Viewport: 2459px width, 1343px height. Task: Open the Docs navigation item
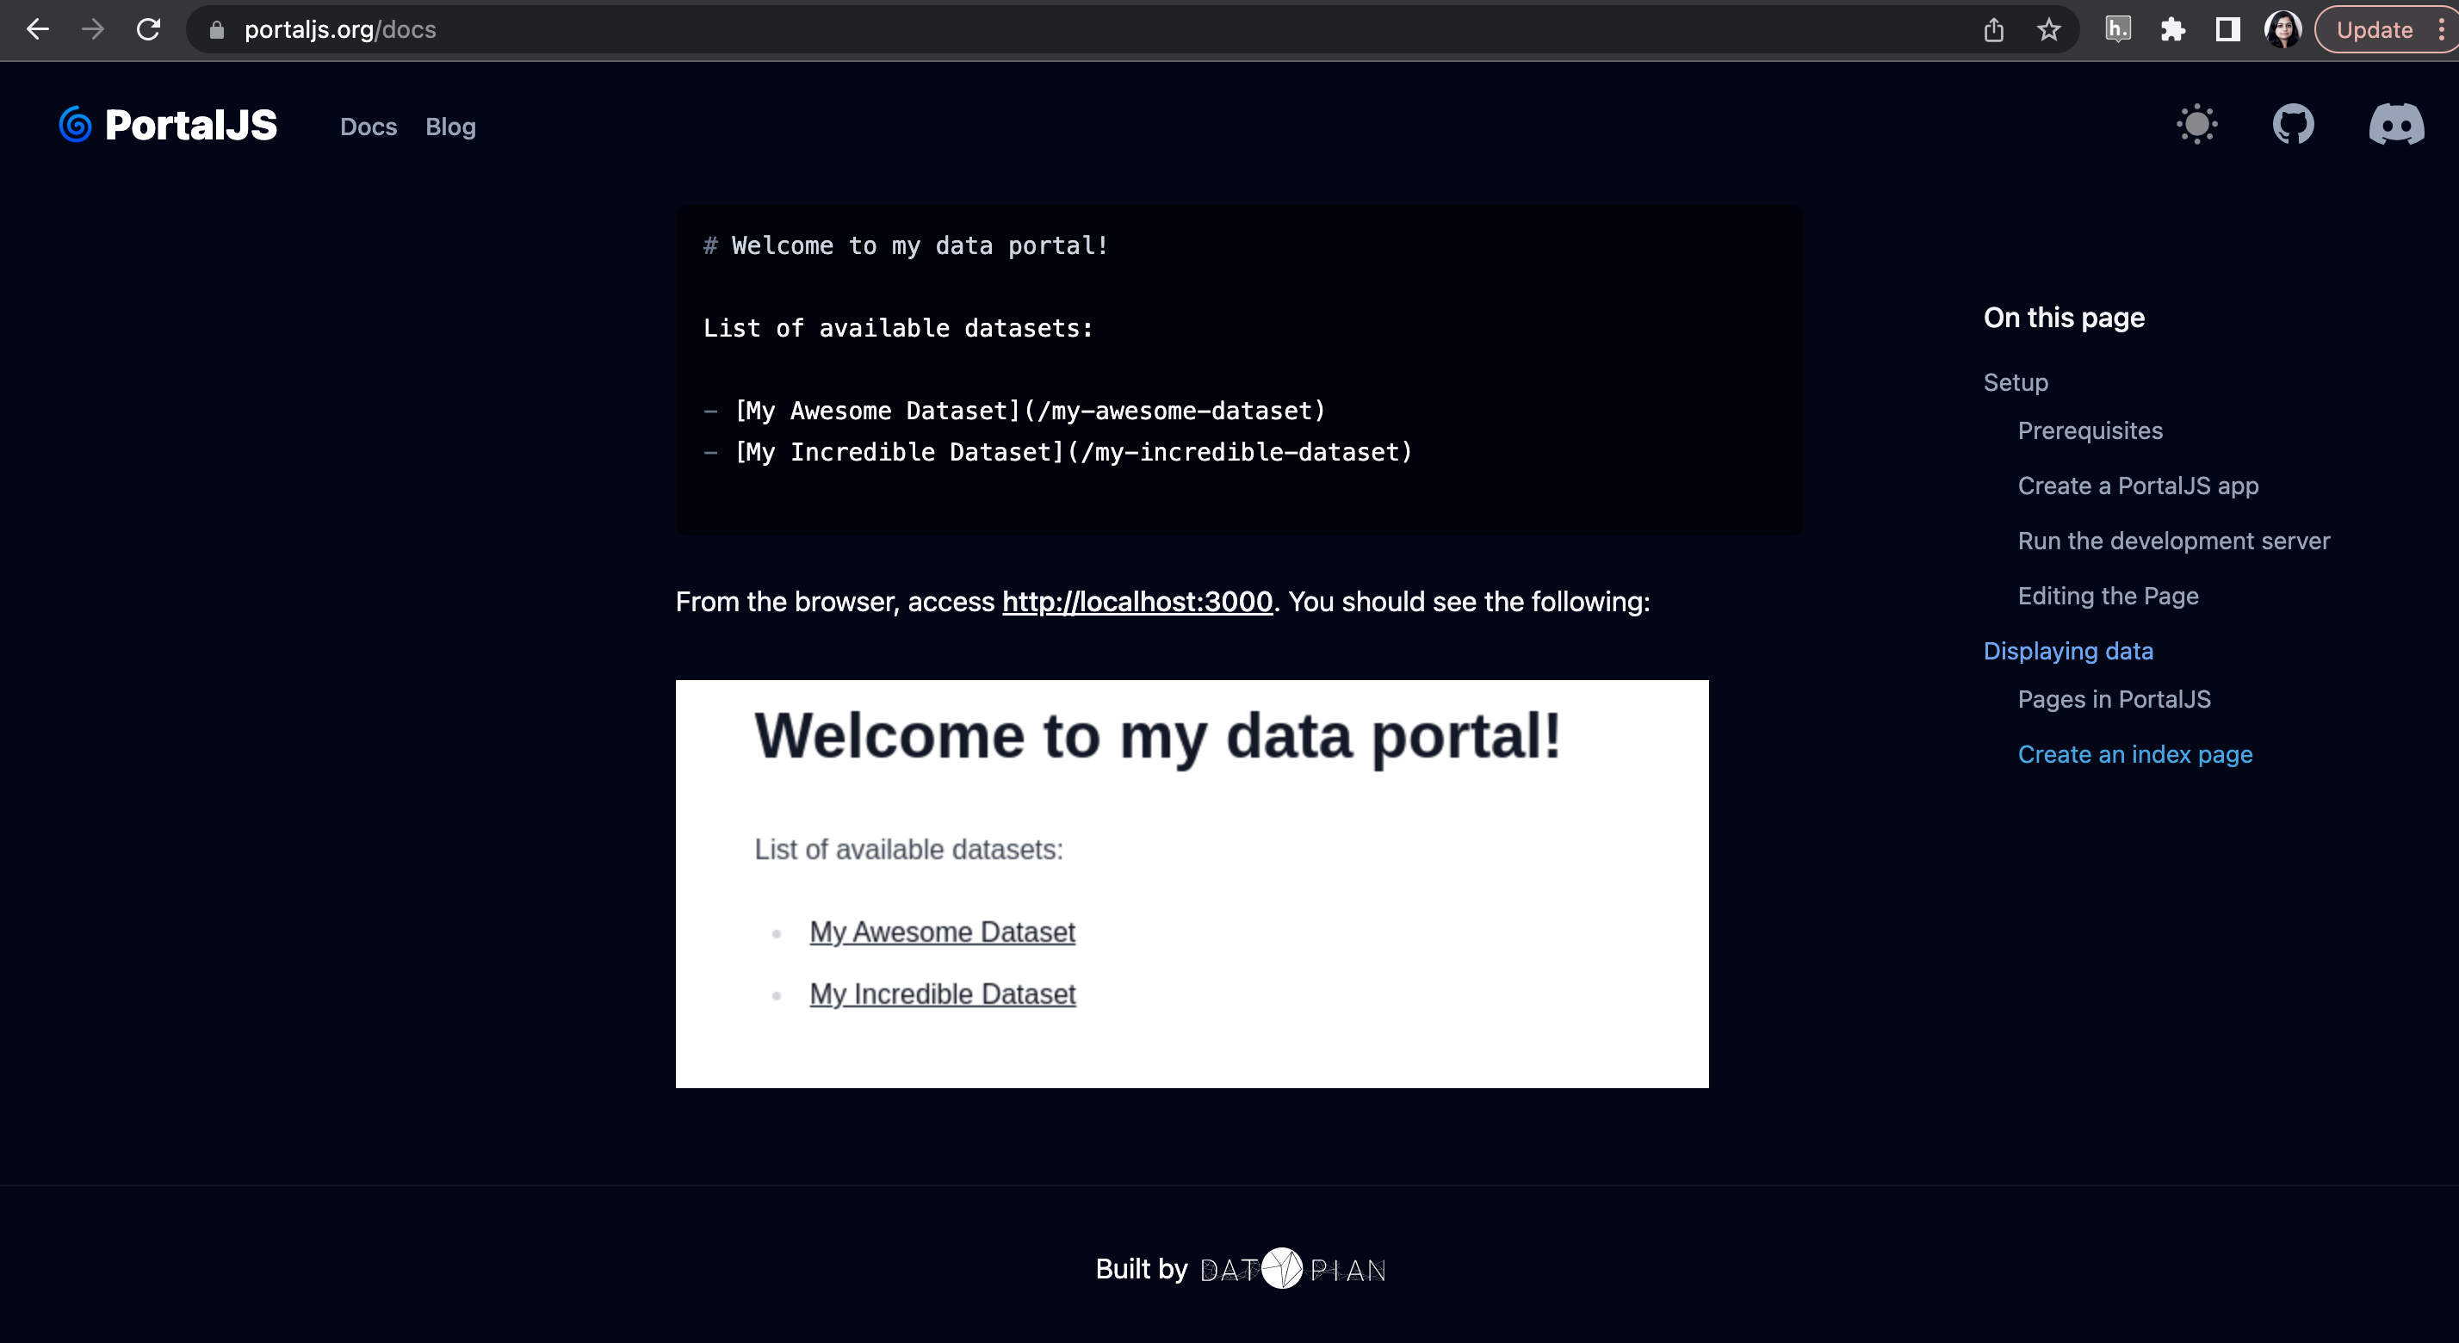point(369,126)
